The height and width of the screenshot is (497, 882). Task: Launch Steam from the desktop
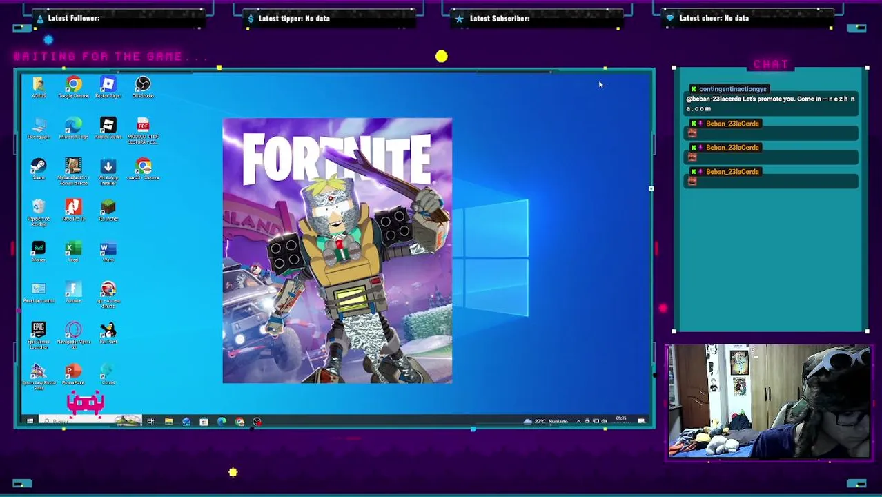tap(39, 169)
